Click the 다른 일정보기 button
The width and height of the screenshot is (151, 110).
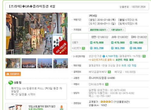tap(118, 30)
